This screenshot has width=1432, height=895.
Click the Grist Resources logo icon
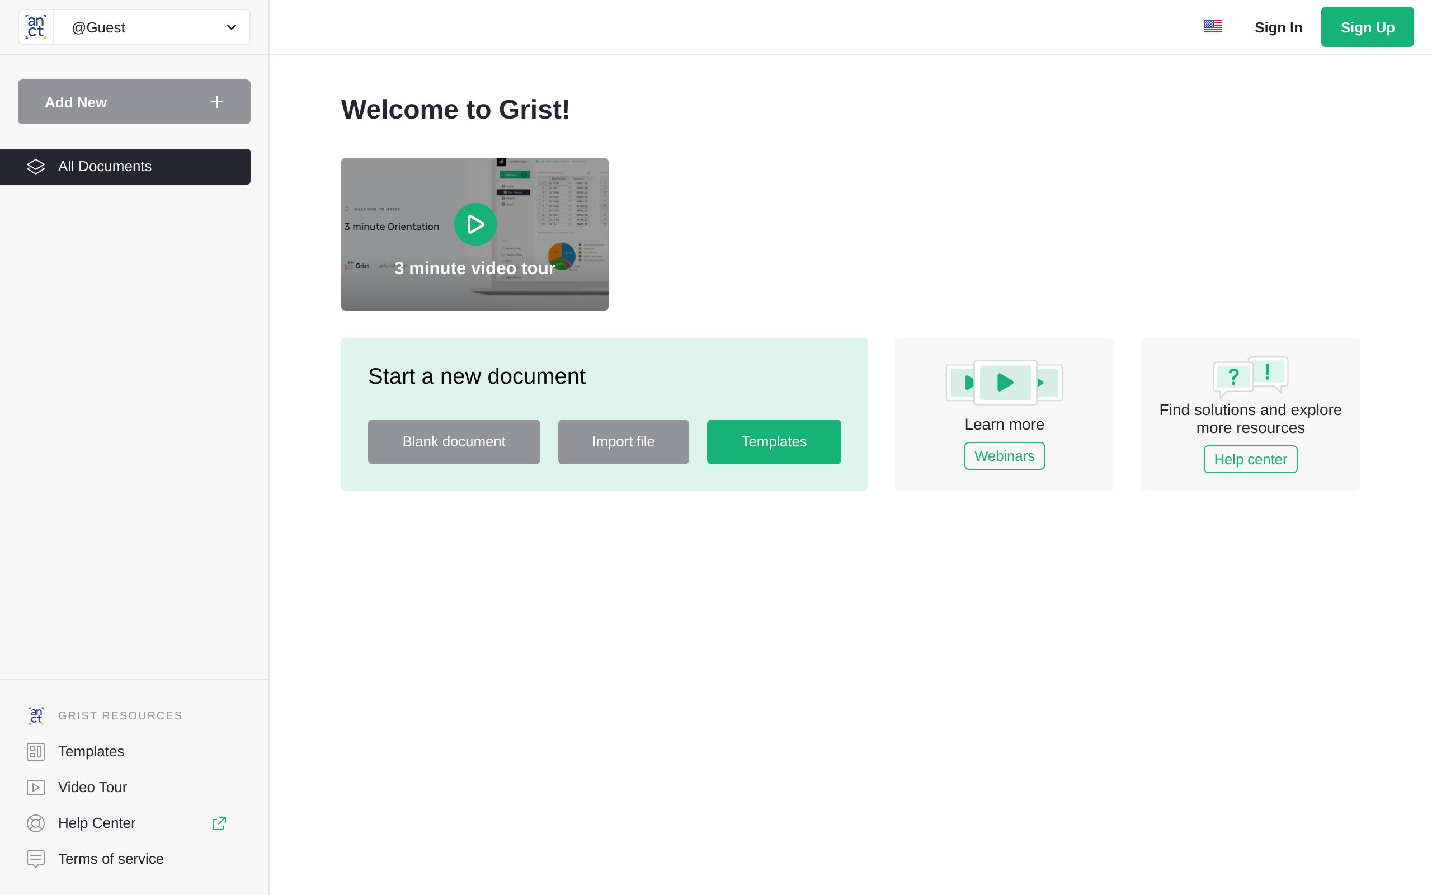35,715
